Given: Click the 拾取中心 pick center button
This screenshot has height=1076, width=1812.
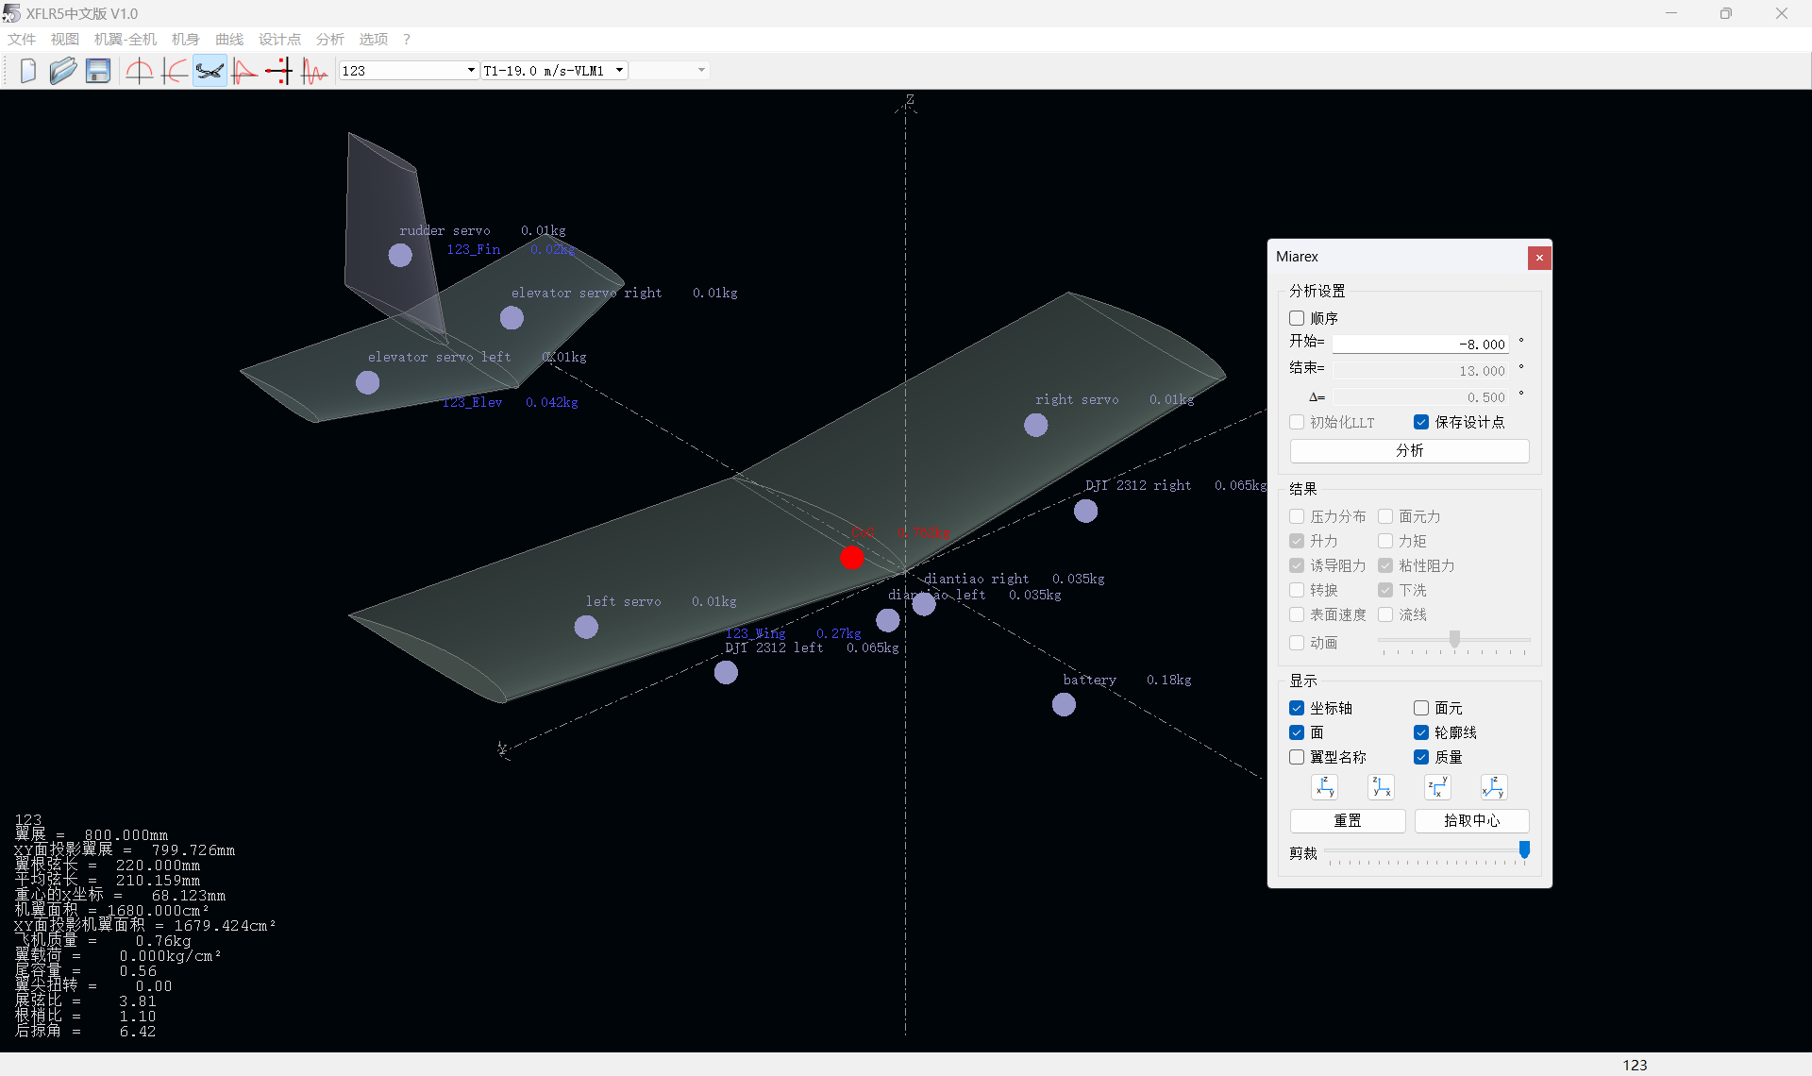Looking at the screenshot, I should [1471, 820].
